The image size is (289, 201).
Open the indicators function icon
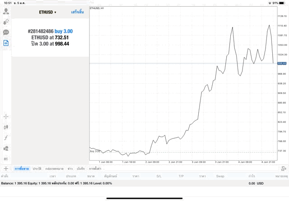pyautogui.click(x=6, y=138)
